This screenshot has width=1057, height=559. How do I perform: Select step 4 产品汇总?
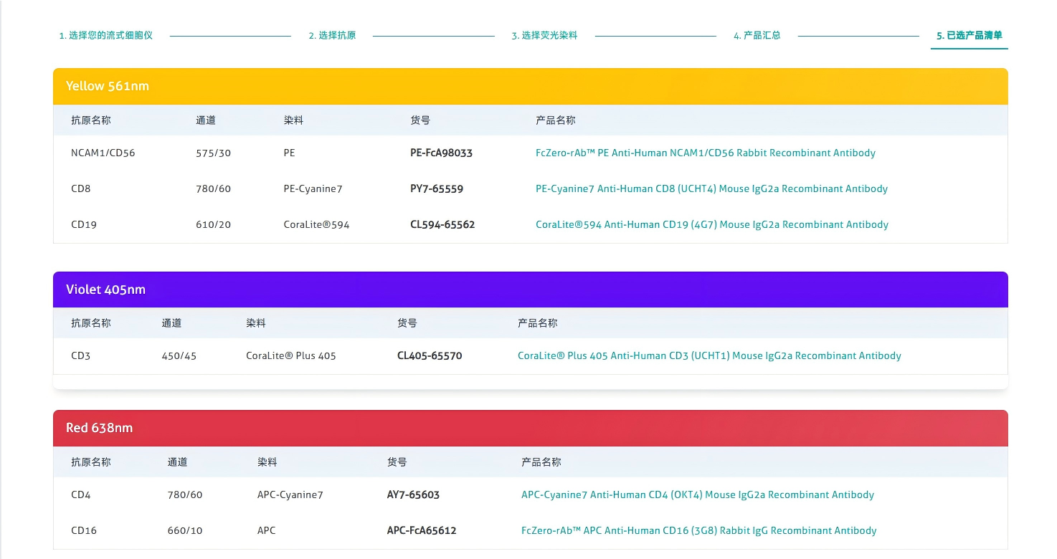pos(757,35)
